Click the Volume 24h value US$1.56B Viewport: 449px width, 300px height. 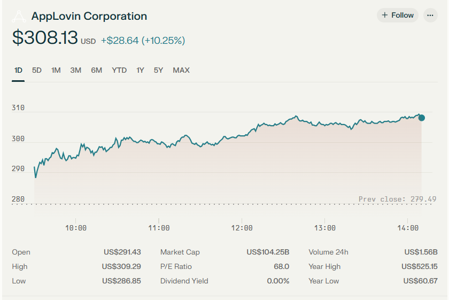(421, 252)
